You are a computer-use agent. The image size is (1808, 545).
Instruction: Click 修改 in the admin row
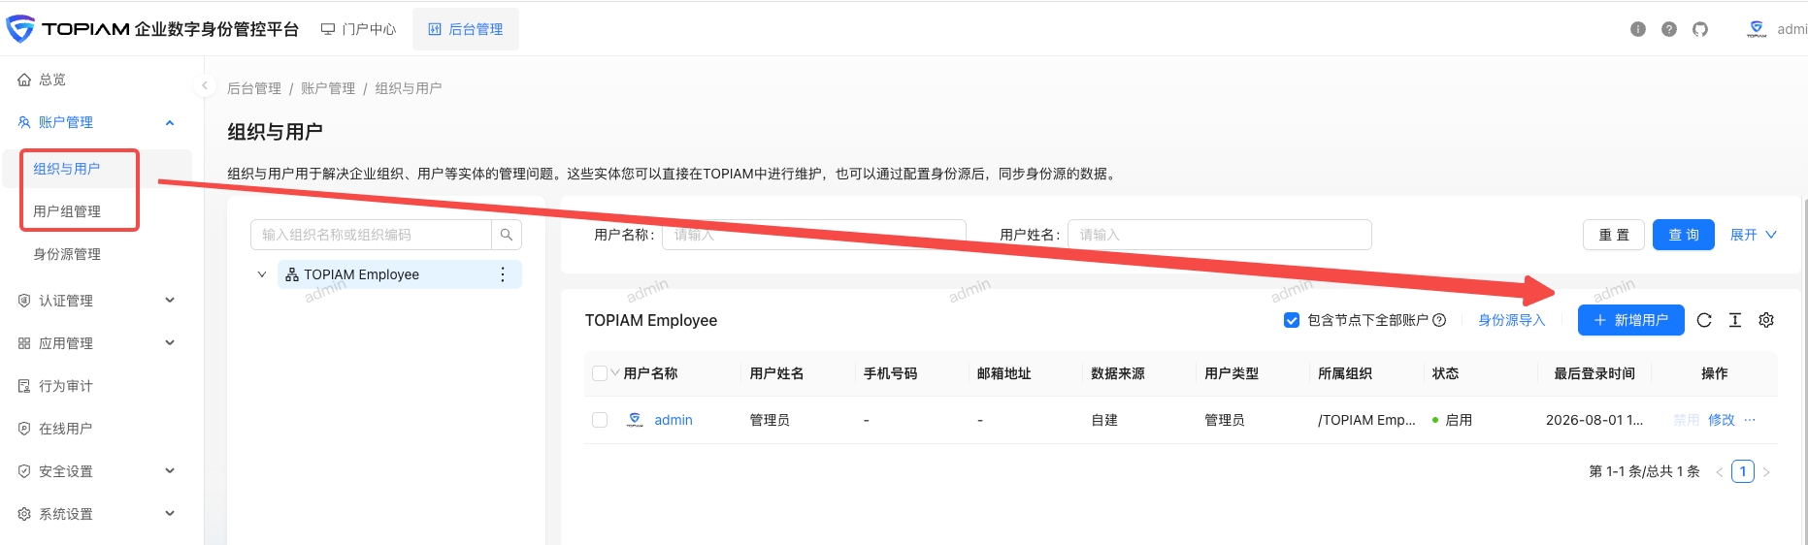pos(1722,420)
